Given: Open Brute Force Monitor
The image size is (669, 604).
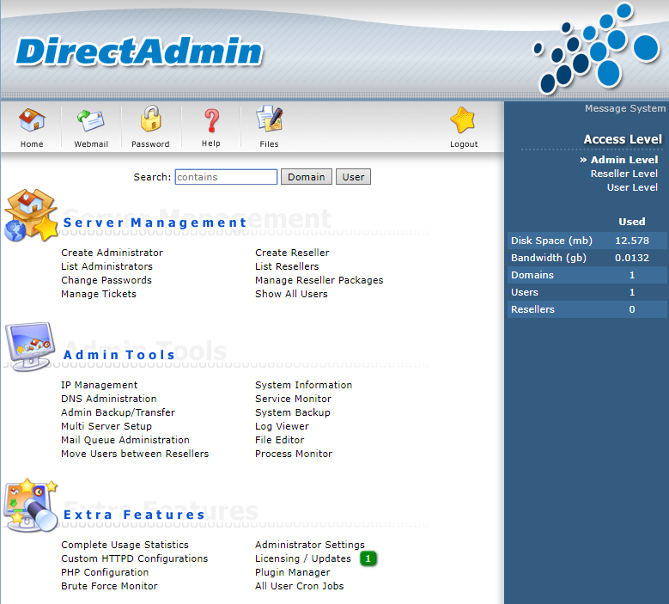Looking at the screenshot, I should 109,586.
